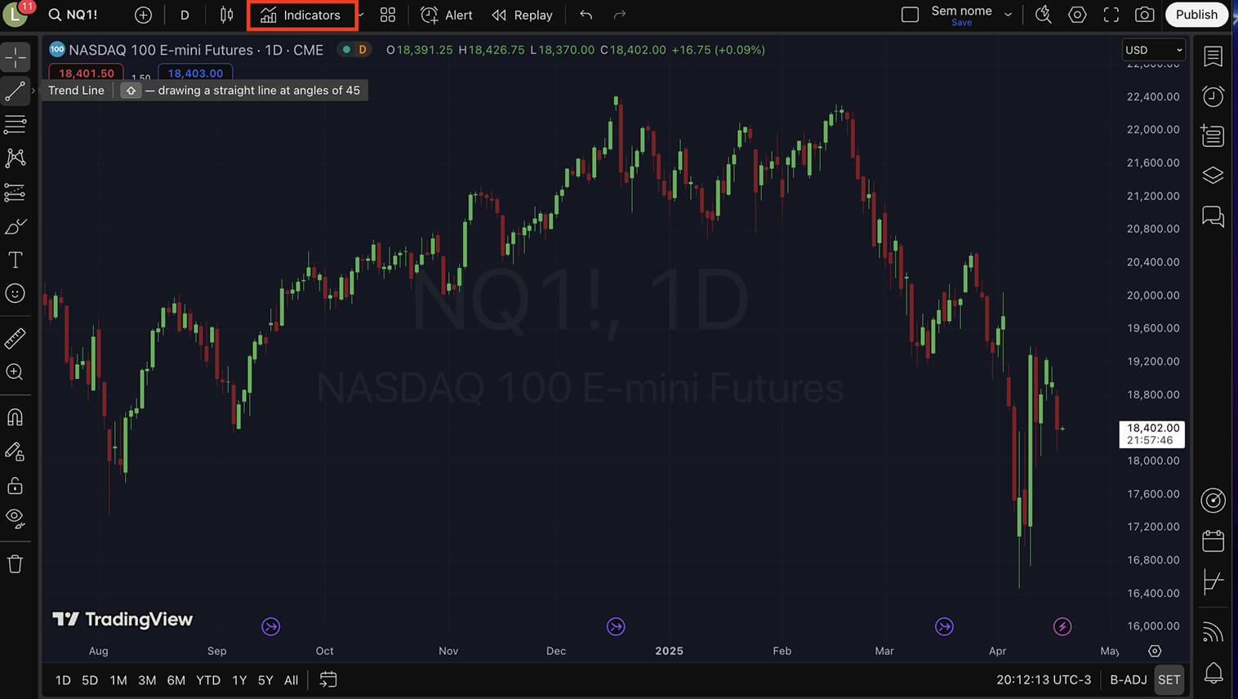The width and height of the screenshot is (1238, 699).
Task: Hide all drawings with the eye icon
Action: coord(16,519)
